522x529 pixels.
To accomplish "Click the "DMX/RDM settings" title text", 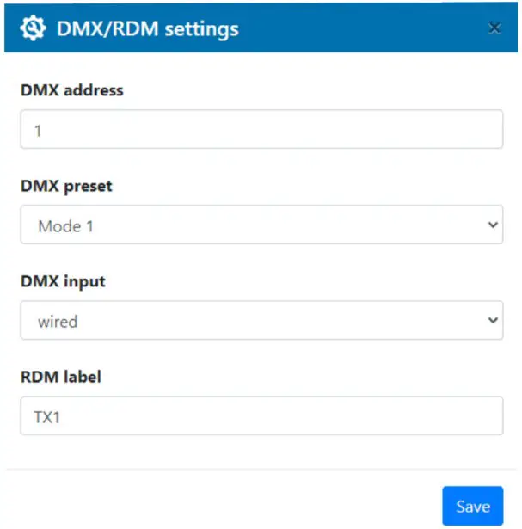I will 147,28.
